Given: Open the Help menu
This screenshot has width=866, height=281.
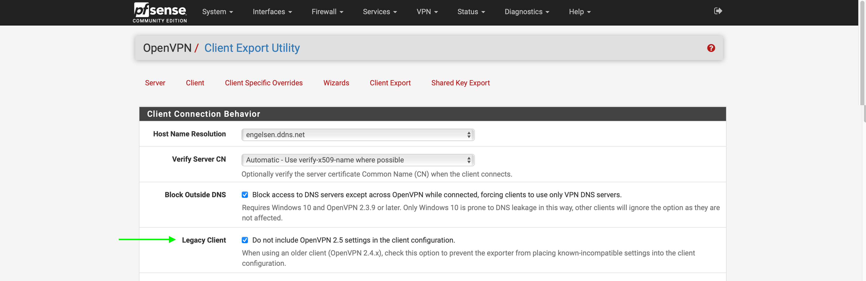Looking at the screenshot, I should click(580, 12).
